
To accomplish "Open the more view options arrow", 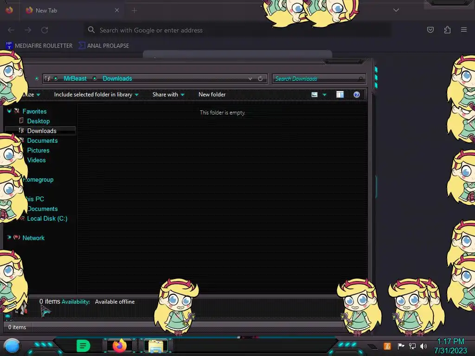I will [x=324, y=95].
